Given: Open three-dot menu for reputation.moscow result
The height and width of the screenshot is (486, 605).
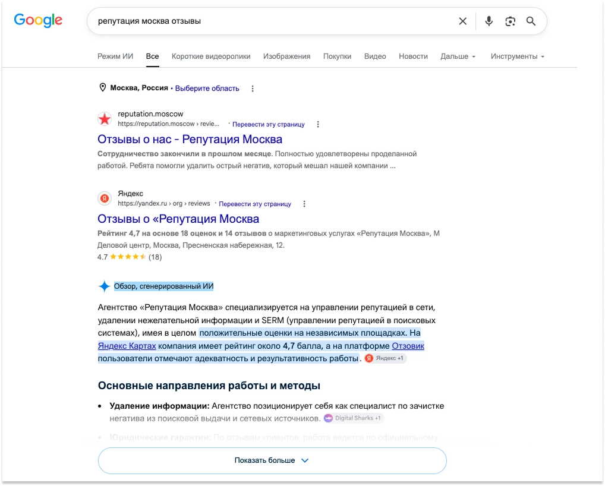Looking at the screenshot, I should (x=318, y=124).
